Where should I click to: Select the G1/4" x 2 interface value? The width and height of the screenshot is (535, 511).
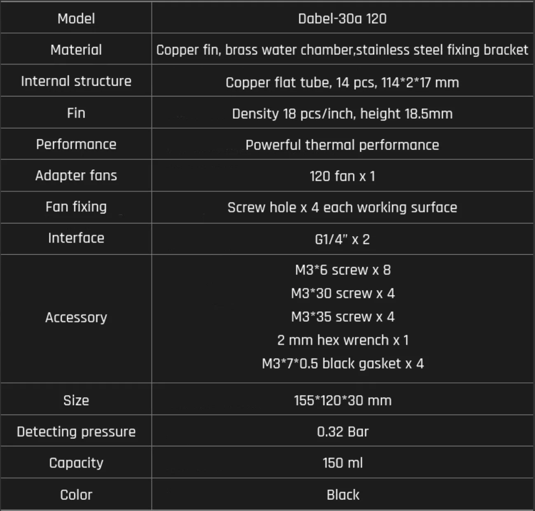point(342,239)
